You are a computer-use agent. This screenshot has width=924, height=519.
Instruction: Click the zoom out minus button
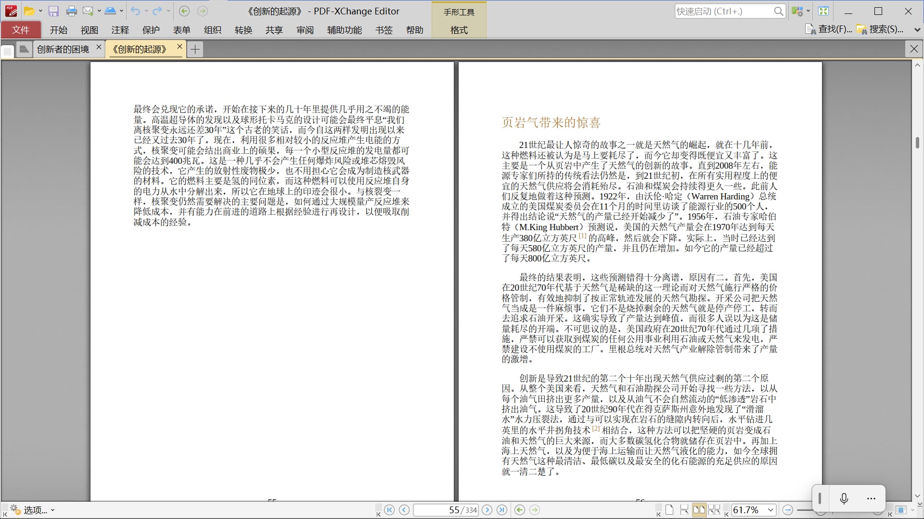tap(788, 510)
